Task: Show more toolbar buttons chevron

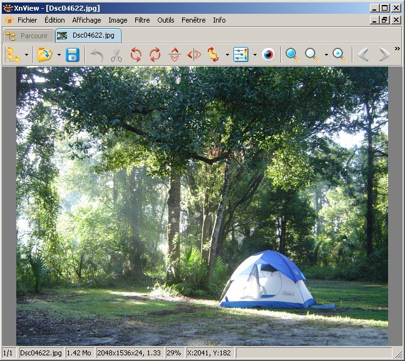Action: (x=397, y=49)
